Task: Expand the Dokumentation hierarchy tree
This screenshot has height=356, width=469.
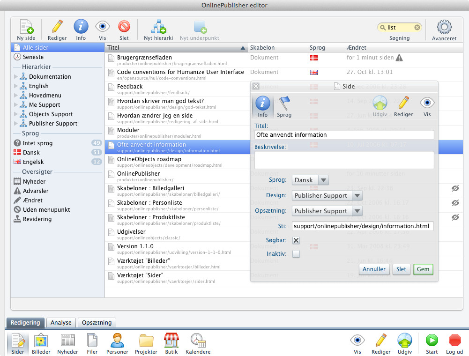Action: (16, 77)
